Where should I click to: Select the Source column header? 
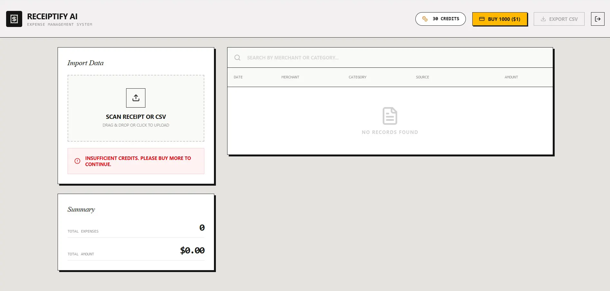422,77
